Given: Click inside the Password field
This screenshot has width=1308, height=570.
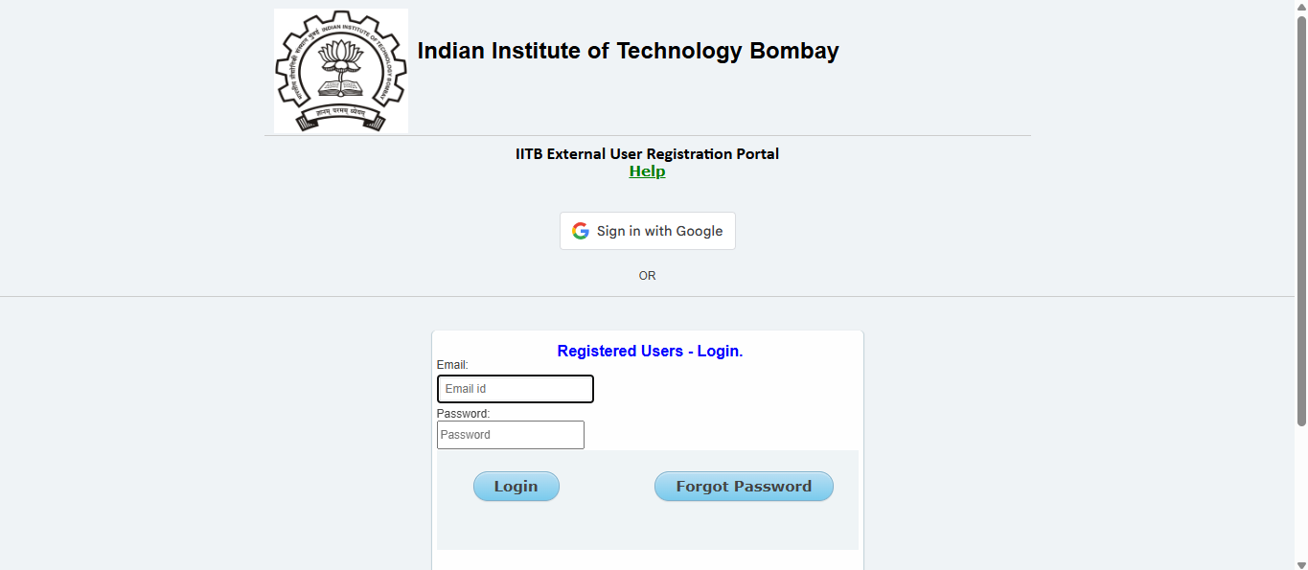Looking at the screenshot, I should coord(510,434).
